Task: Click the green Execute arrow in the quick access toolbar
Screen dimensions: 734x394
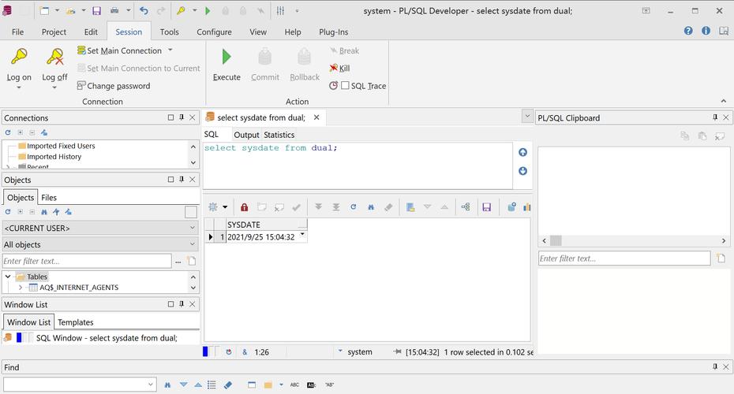Action: (x=208, y=11)
